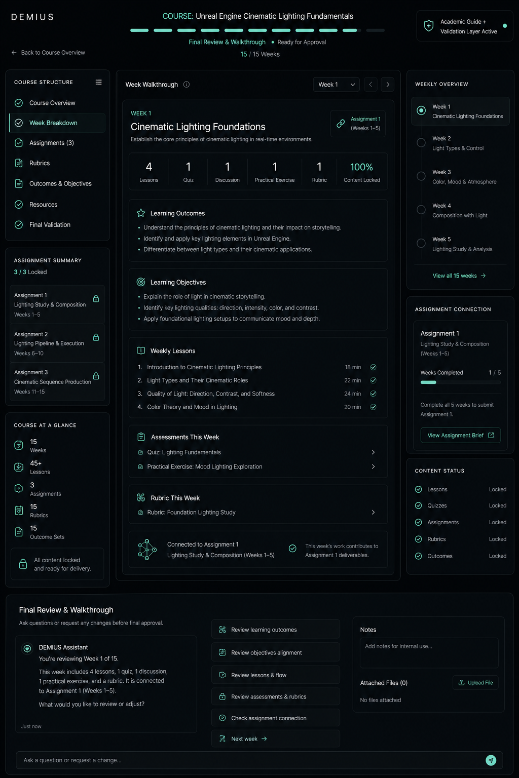
Task: Select Week 1 radio in Weekly Overview
Action: pos(421,110)
